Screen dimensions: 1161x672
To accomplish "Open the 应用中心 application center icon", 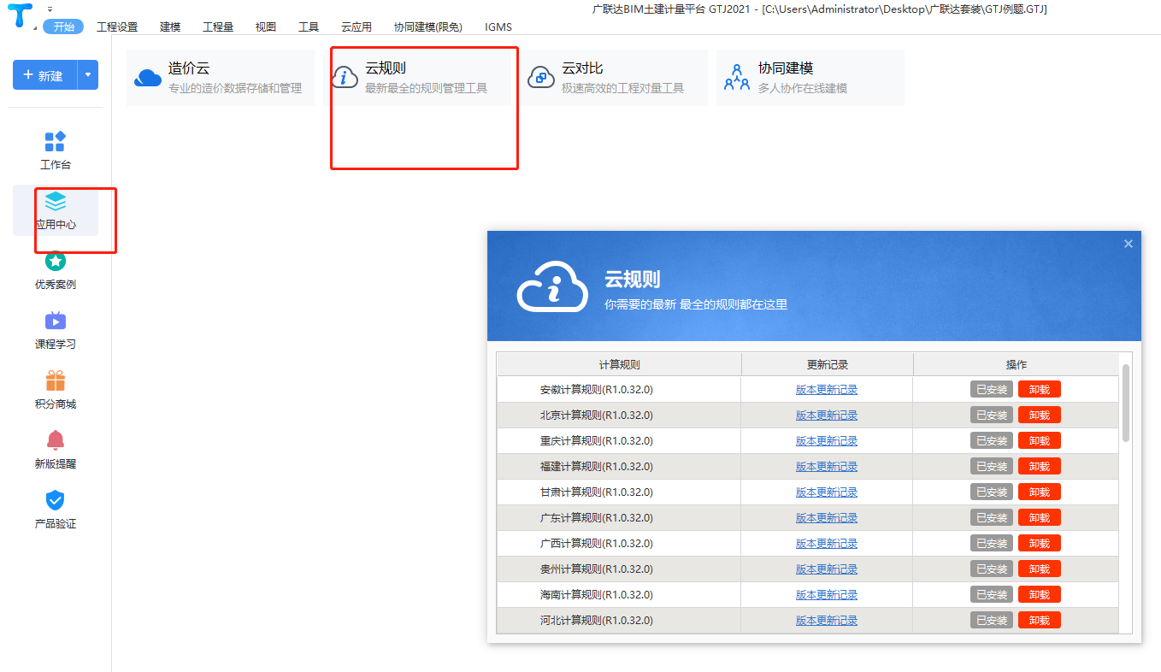I will click(56, 202).
